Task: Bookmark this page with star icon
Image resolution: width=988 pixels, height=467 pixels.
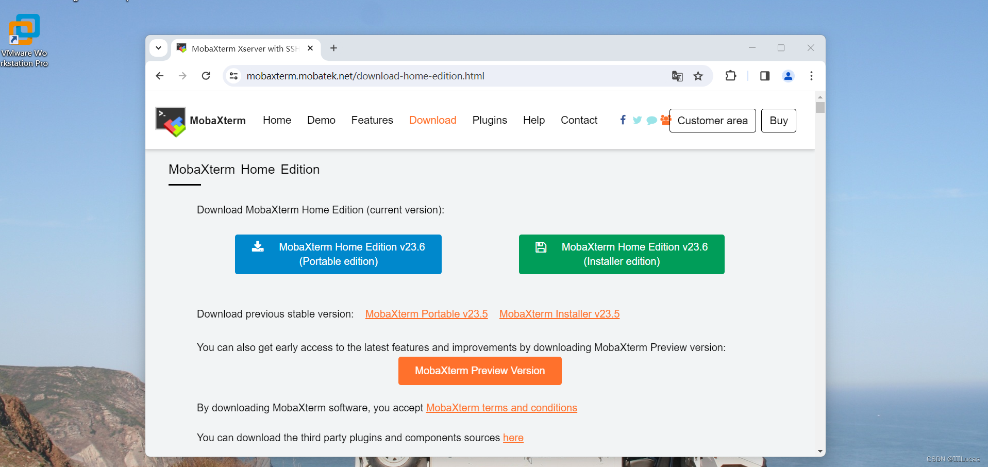Action: coord(698,76)
